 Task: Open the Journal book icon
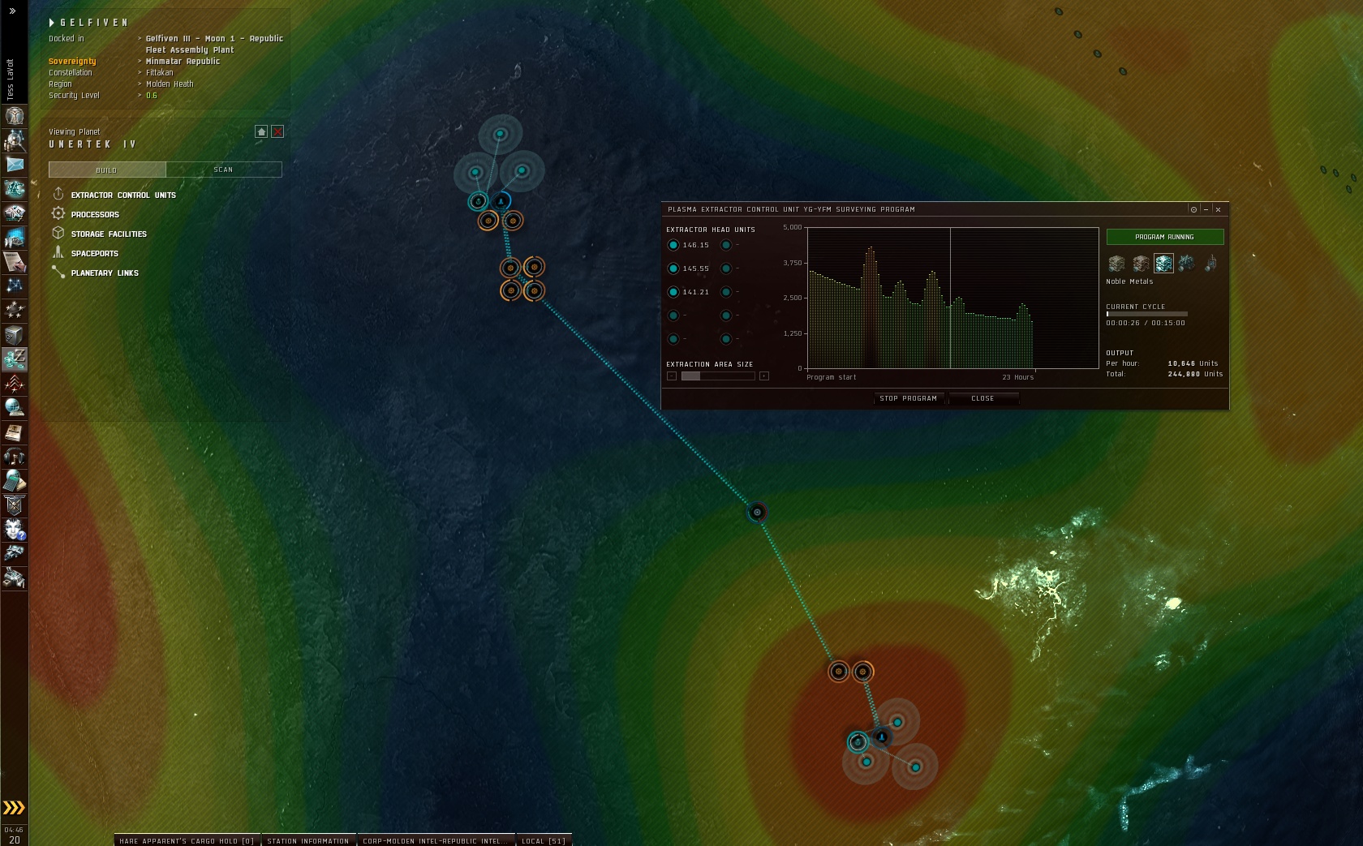pyautogui.click(x=14, y=432)
